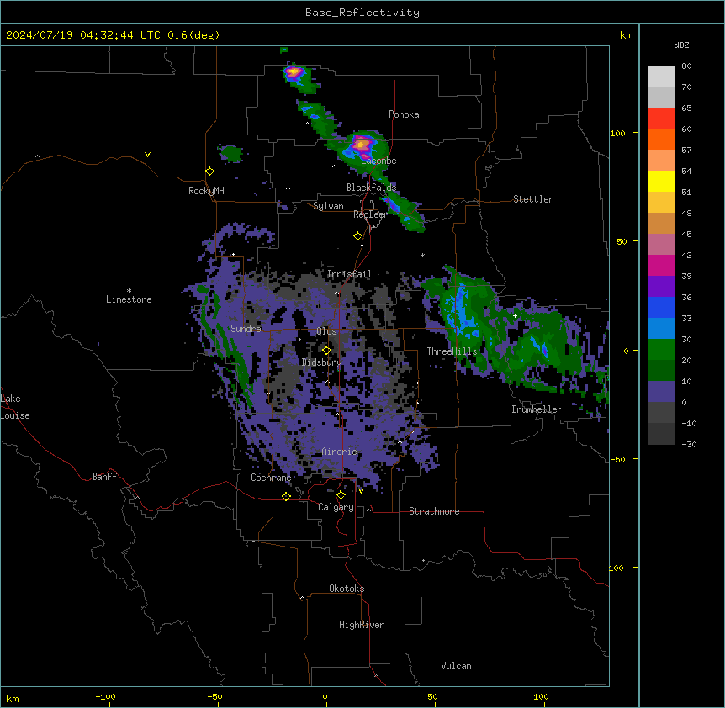Click the Vulcan label
Screen dimensions: 725x708
(457, 666)
